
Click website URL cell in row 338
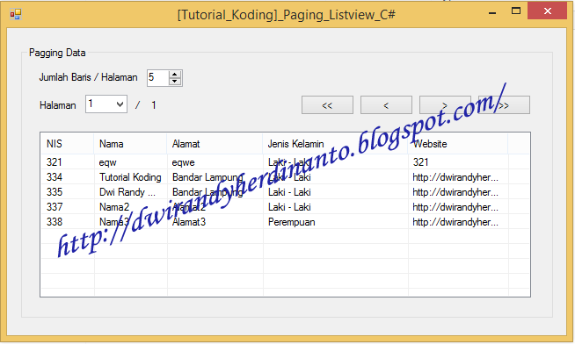455,222
